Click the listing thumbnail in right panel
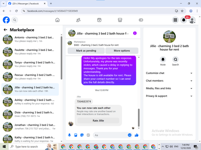Screen dimensions: 201x150 [x=169, y=36]
